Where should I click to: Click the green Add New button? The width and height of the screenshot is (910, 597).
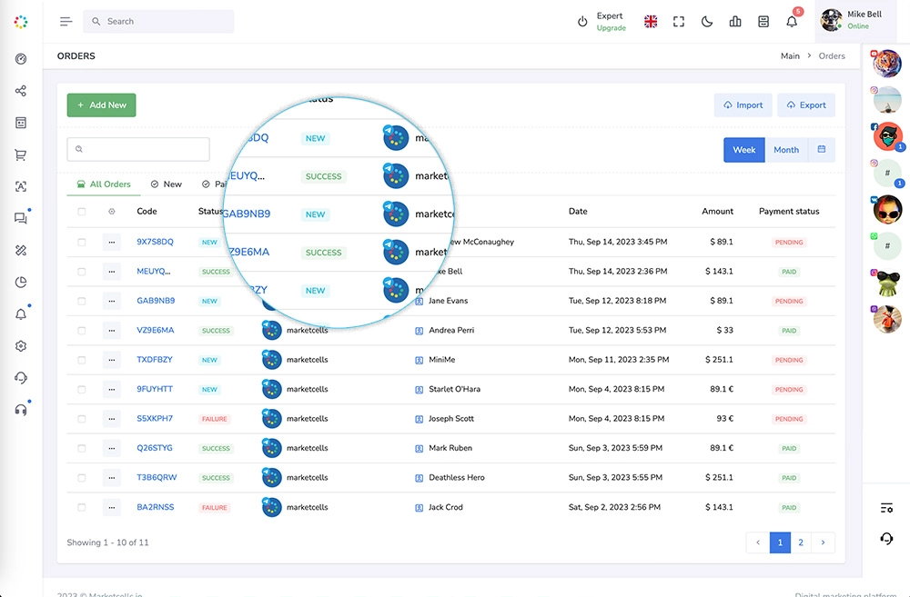click(x=101, y=105)
